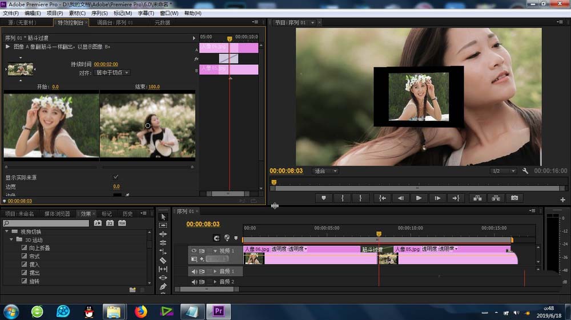Click the Add Marker button under preview
The image size is (571, 320).
pyautogui.click(x=324, y=198)
